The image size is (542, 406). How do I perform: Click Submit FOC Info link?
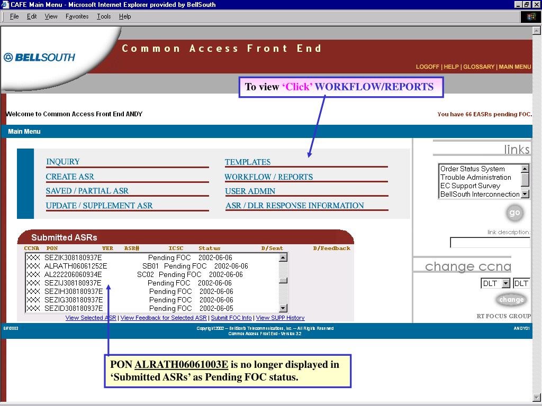coord(231,318)
